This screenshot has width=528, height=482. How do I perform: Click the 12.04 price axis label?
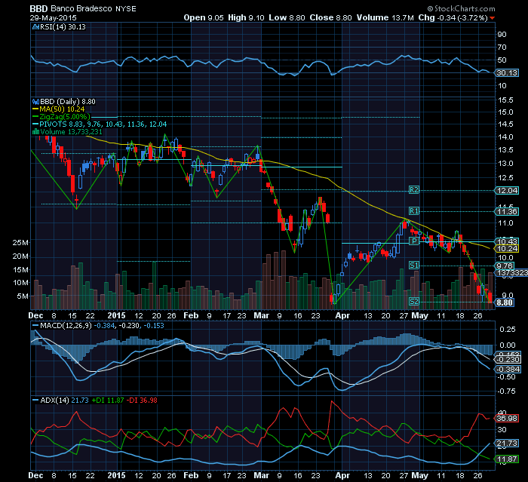[x=504, y=190]
